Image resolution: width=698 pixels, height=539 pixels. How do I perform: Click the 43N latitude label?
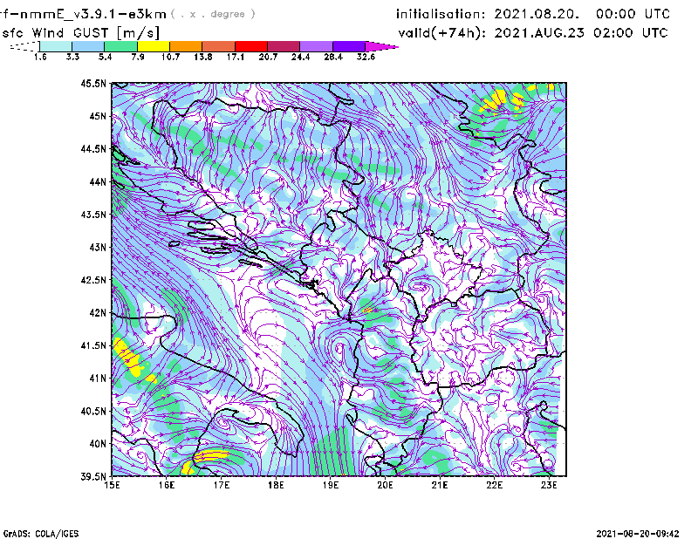pyautogui.click(x=98, y=247)
